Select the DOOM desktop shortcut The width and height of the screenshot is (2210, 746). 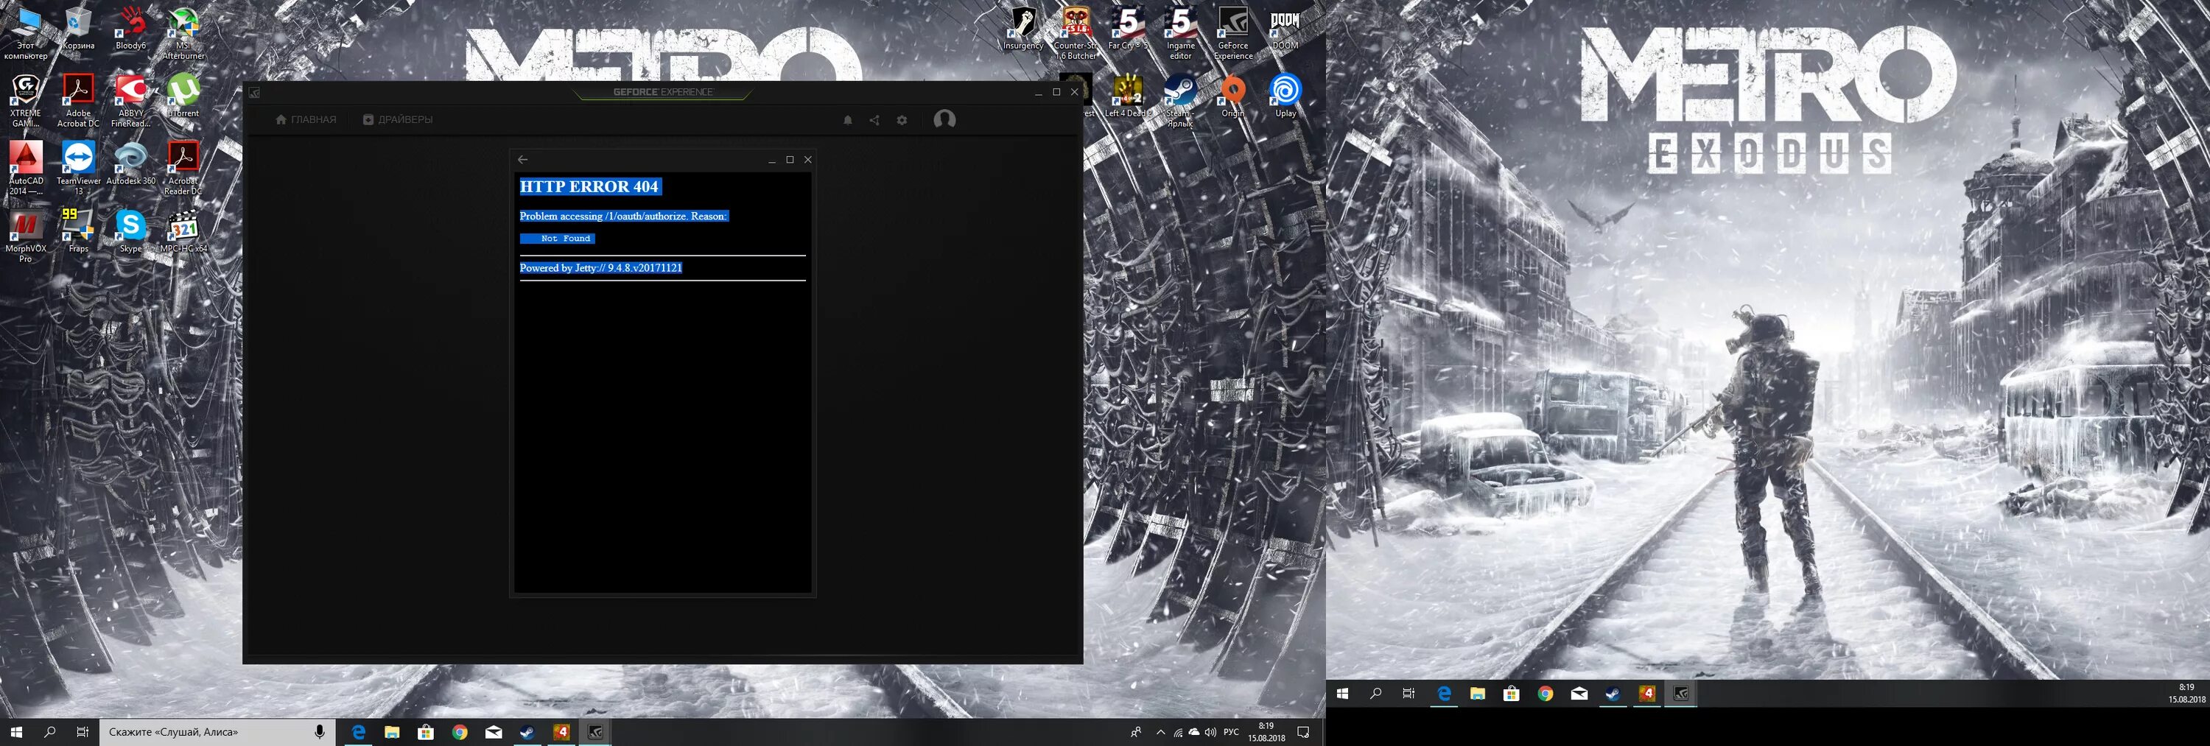click(x=1285, y=28)
